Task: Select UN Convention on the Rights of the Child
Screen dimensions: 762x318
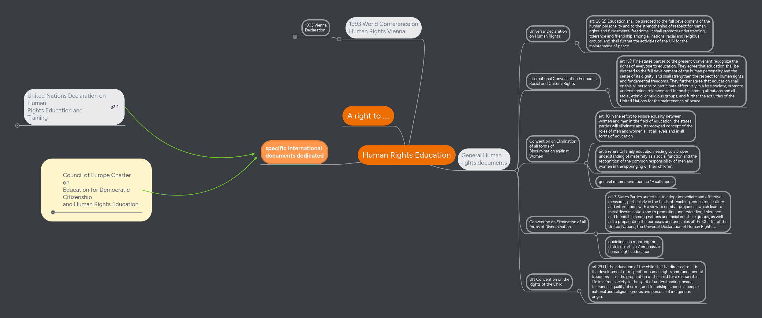Action: coord(549,282)
